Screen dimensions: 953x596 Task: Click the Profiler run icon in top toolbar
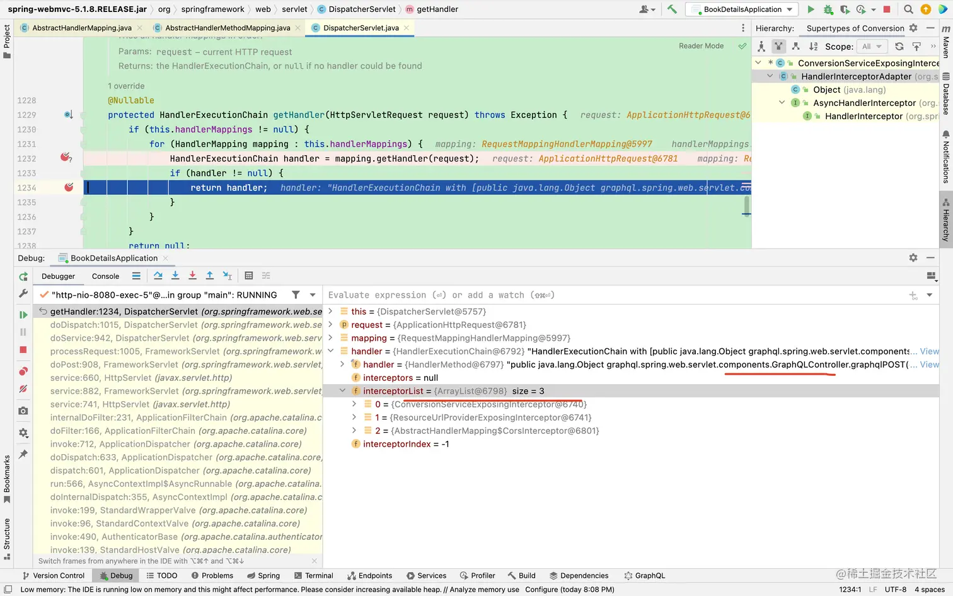point(862,9)
